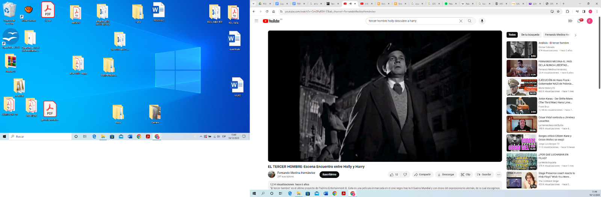Screen dimensions: 601x197
Task: Bookmark this page with the star icon
Action: pos(558,12)
